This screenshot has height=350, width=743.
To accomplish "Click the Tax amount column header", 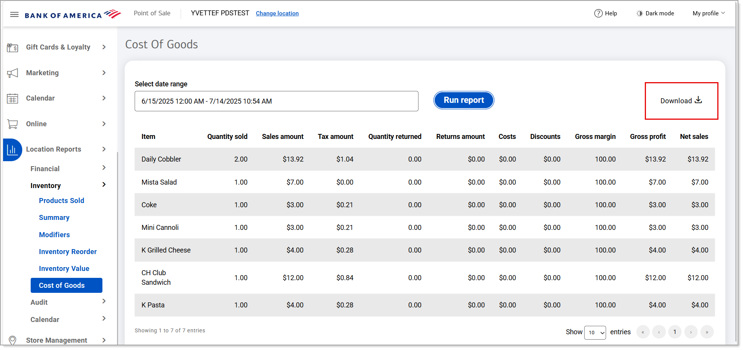I will [x=336, y=137].
